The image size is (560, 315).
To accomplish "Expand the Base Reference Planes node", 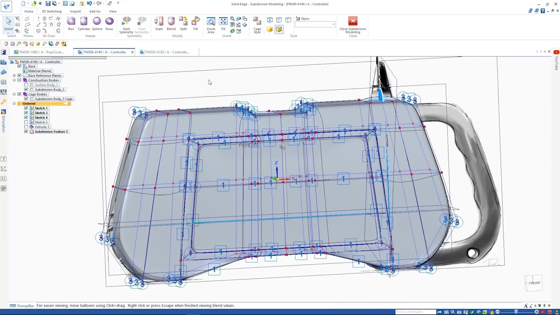I will [x=14, y=76].
